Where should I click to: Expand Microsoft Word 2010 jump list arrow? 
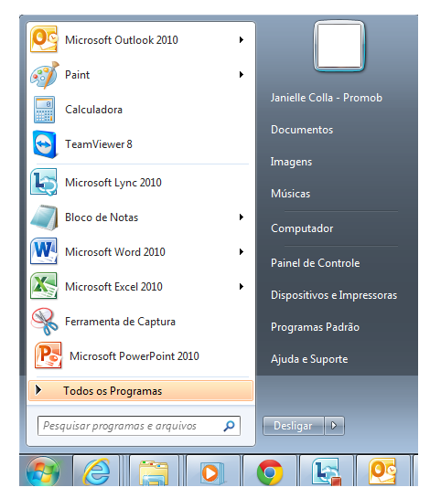(242, 252)
